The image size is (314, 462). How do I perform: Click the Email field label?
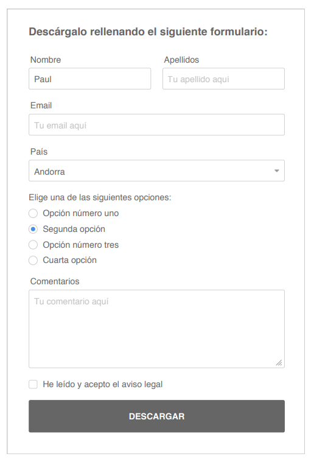(41, 105)
